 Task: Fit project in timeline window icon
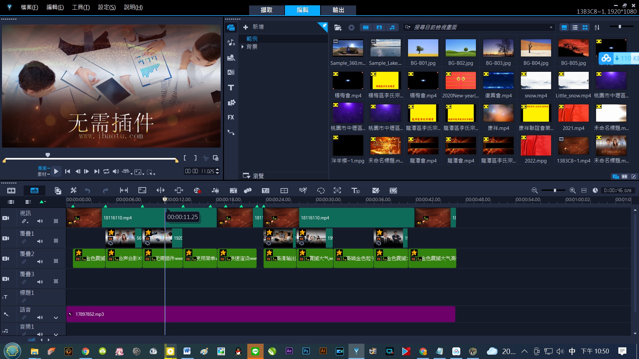(584, 190)
